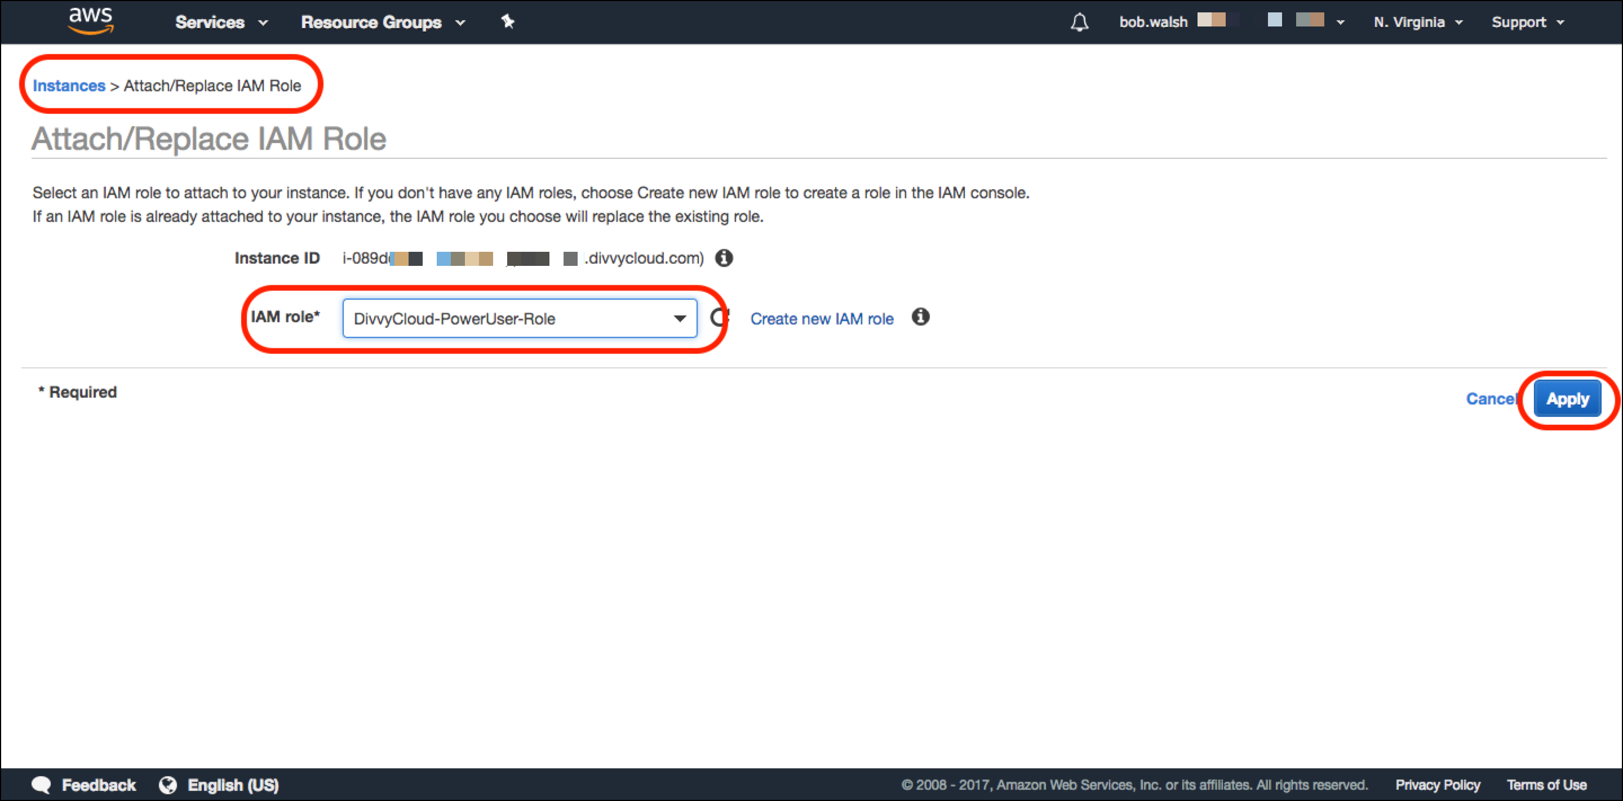
Task: Open the N. Virginia region selector
Action: tap(1418, 23)
